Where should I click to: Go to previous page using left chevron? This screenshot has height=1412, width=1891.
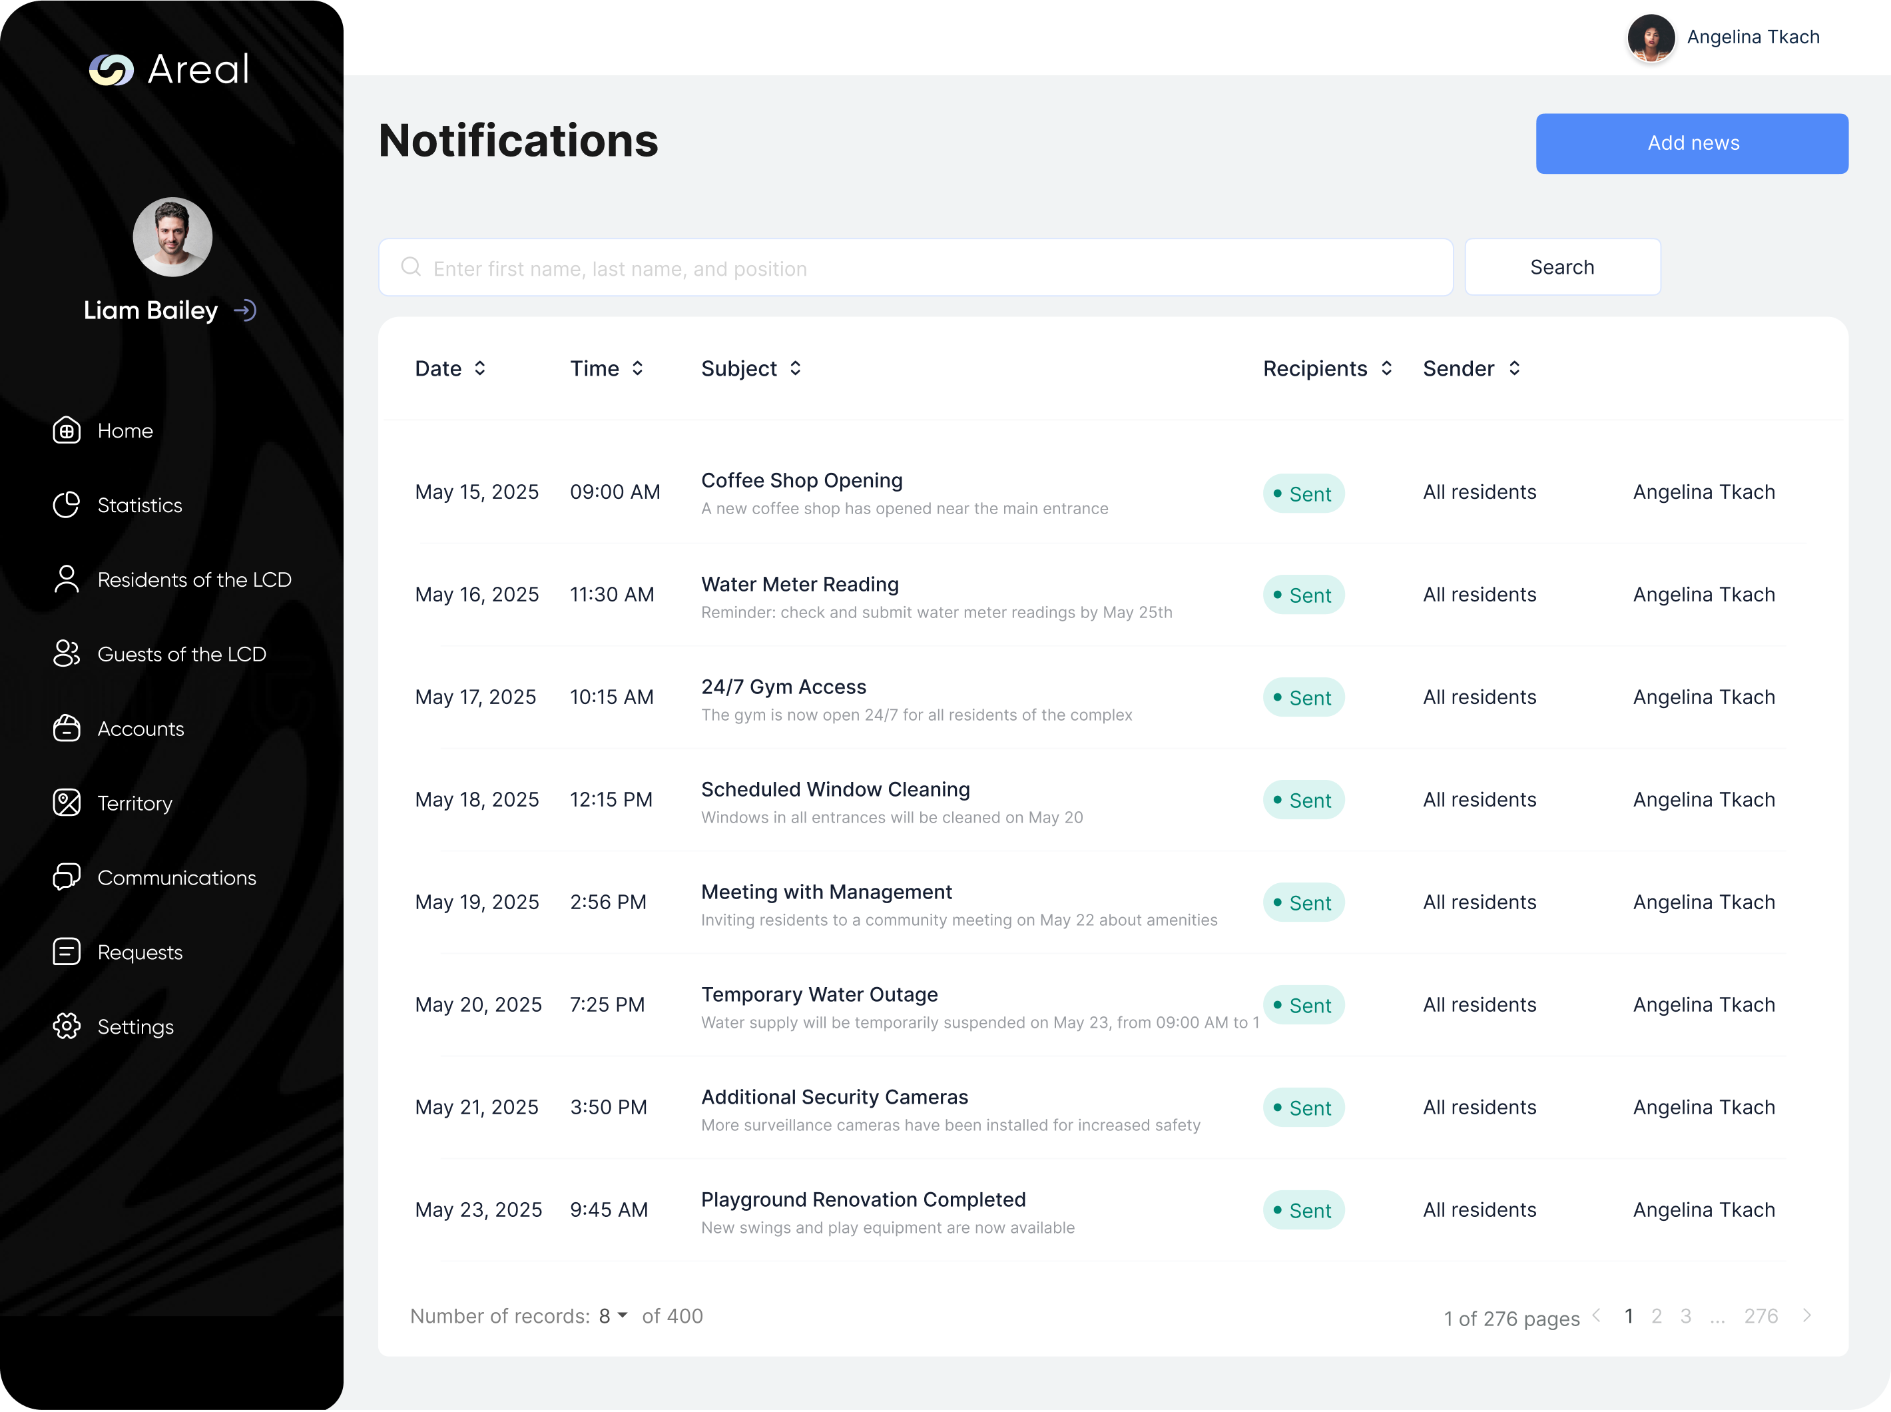click(x=1596, y=1315)
